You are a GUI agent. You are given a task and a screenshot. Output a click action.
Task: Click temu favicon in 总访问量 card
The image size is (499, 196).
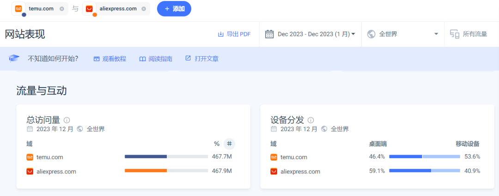[x=30, y=157]
